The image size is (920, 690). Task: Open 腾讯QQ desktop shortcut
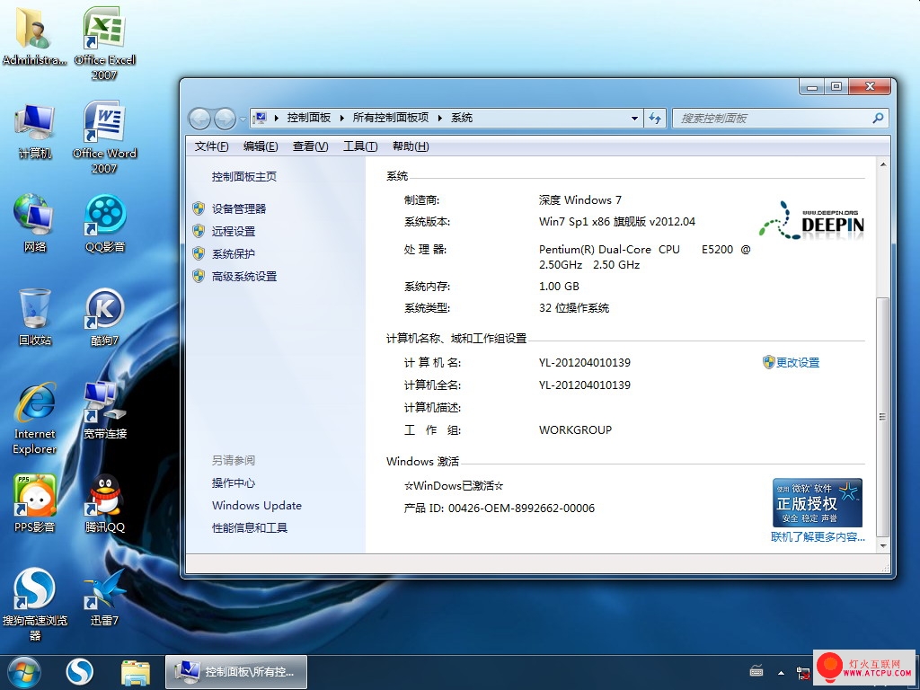(x=105, y=503)
